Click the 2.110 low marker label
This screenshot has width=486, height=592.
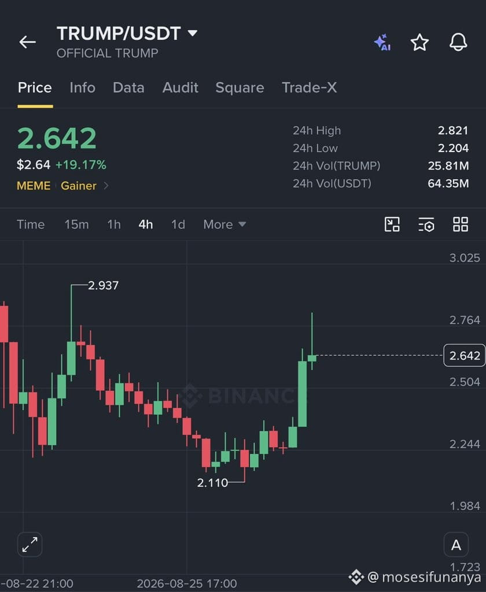pos(212,483)
